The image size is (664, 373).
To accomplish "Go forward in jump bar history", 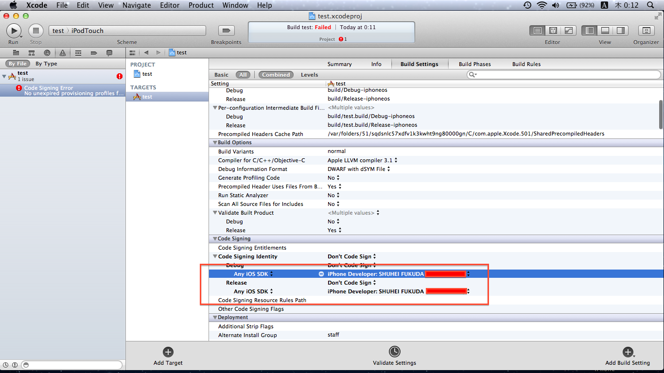I will coord(158,52).
